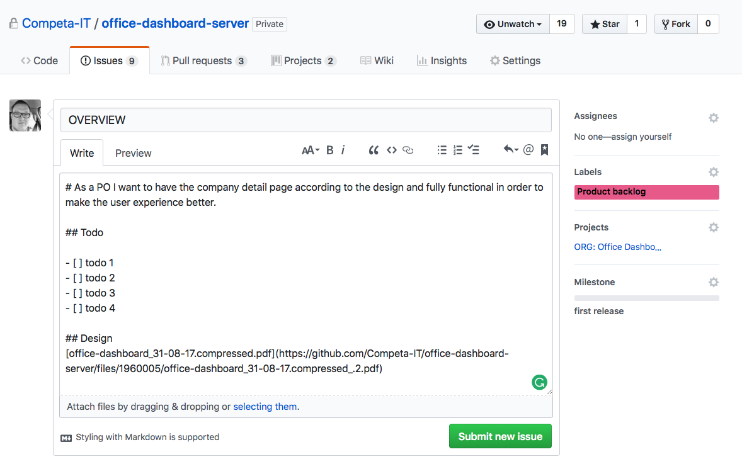742x476 pixels.
Task: View the 19 watchers count
Action: [x=562, y=24]
